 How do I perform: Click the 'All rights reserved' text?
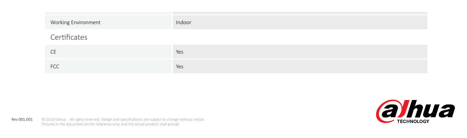tap(85, 119)
